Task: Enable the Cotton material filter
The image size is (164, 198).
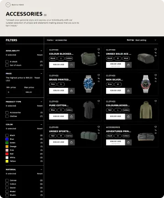Action: click(x=7, y=184)
